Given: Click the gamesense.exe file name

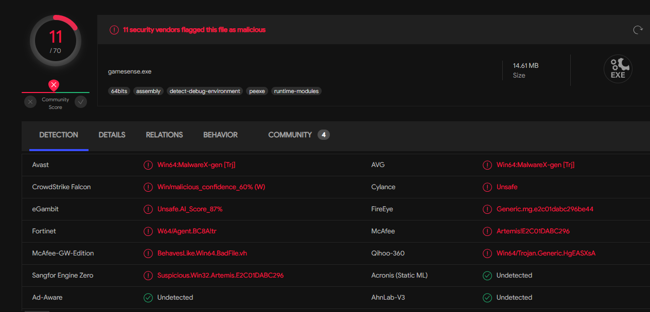Looking at the screenshot, I should tap(130, 71).
